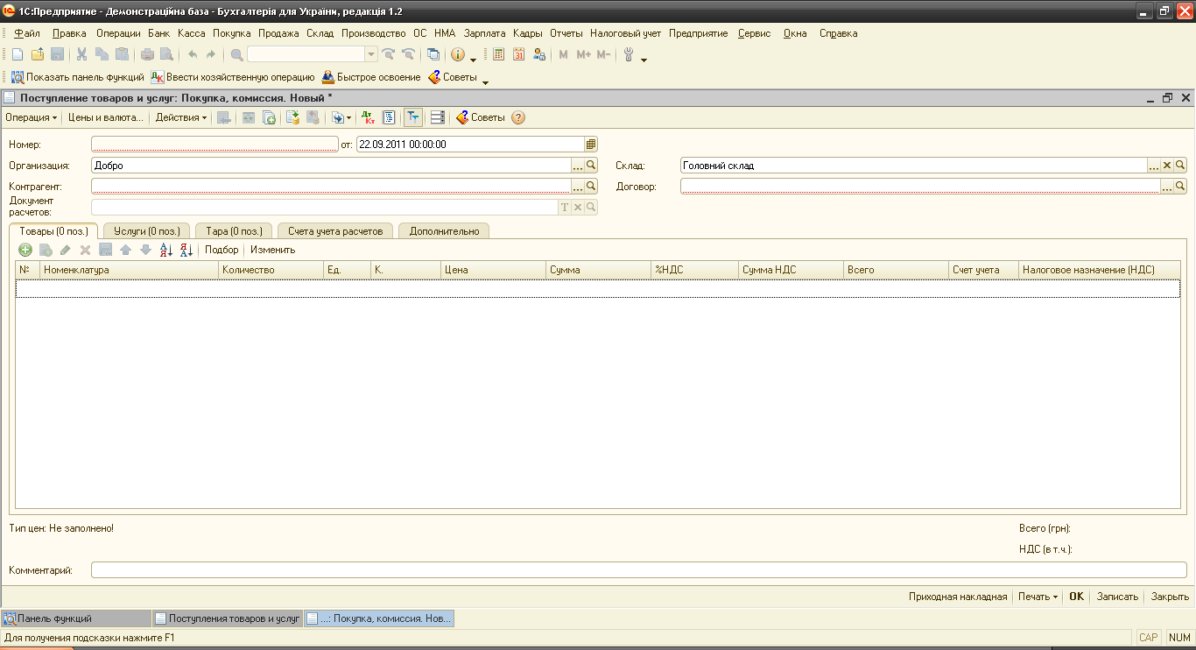Image resolution: width=1196 pixels, height=650 pixels.
Task: Open the Зарплата menu
Action: pyautogui.click(x=485, y=33)
